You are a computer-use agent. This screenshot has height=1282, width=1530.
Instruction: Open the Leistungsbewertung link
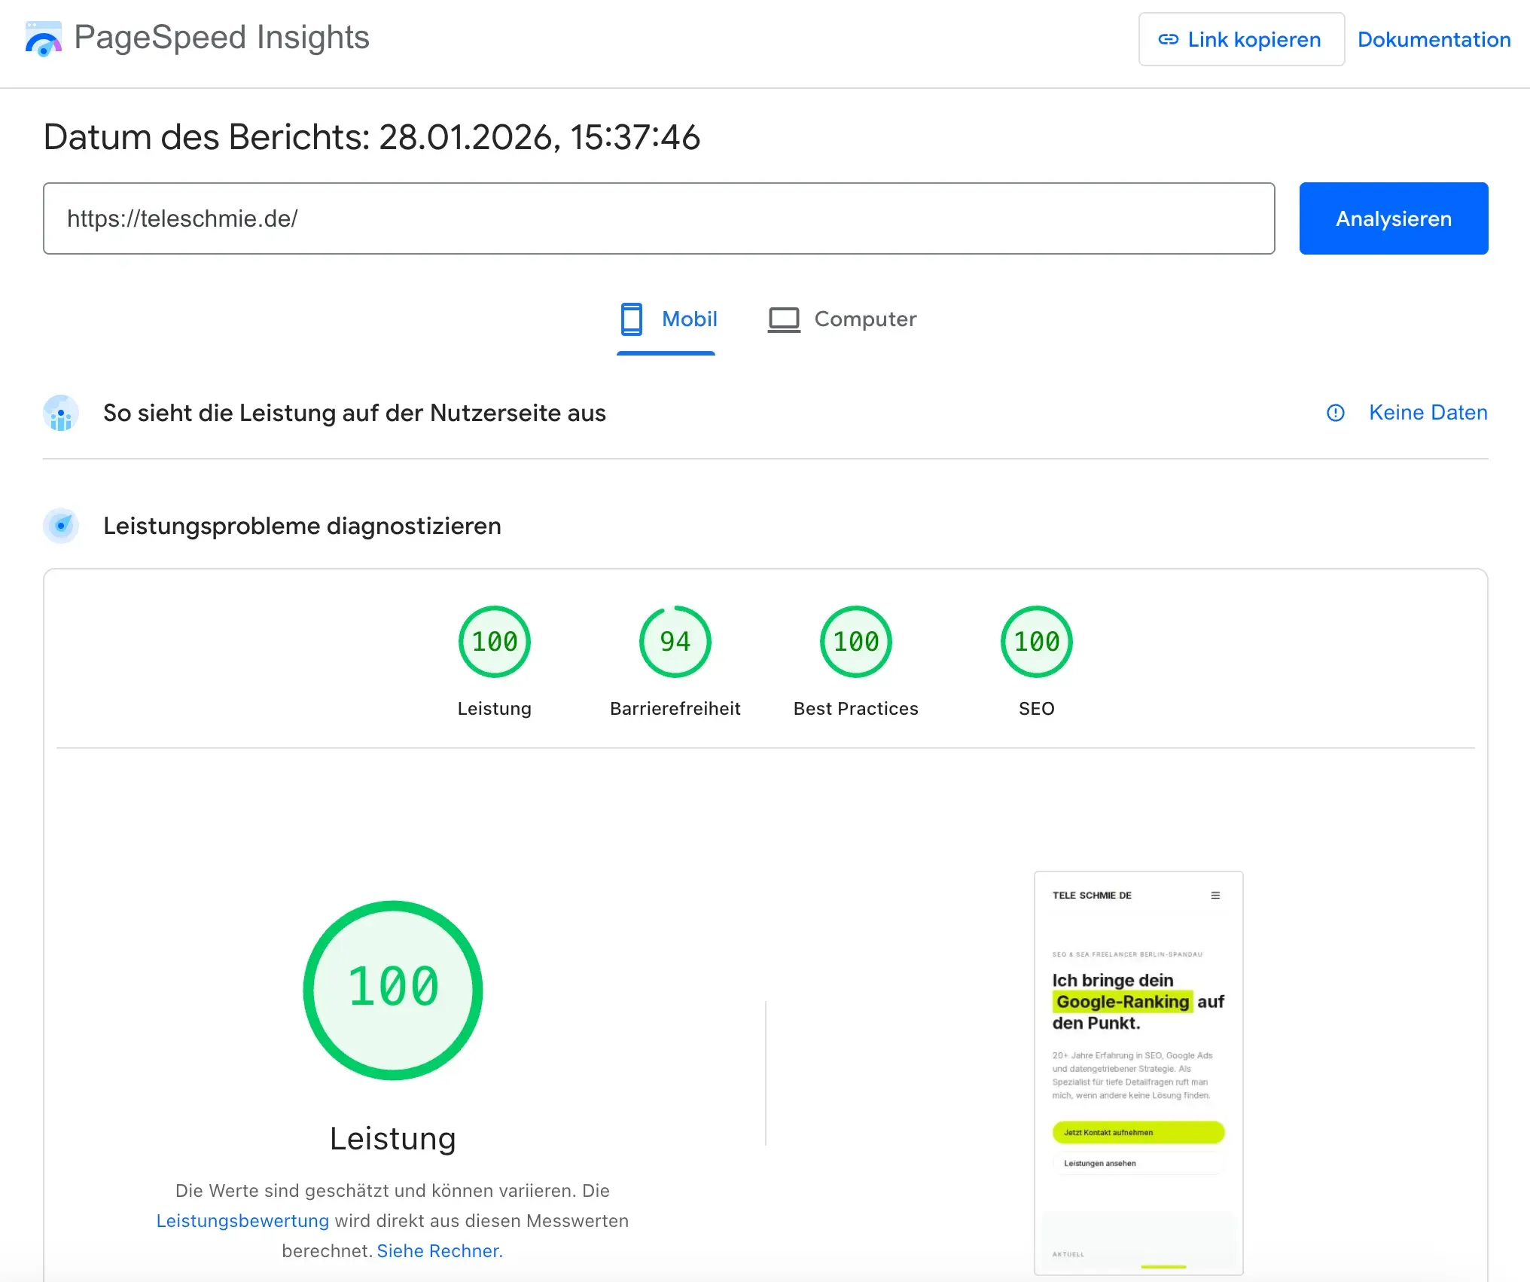point(242,1220)
